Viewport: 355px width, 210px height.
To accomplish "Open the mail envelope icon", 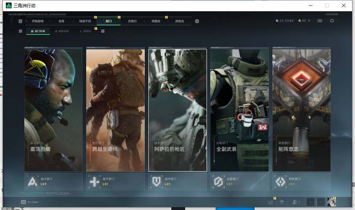I will coord(320,21).
